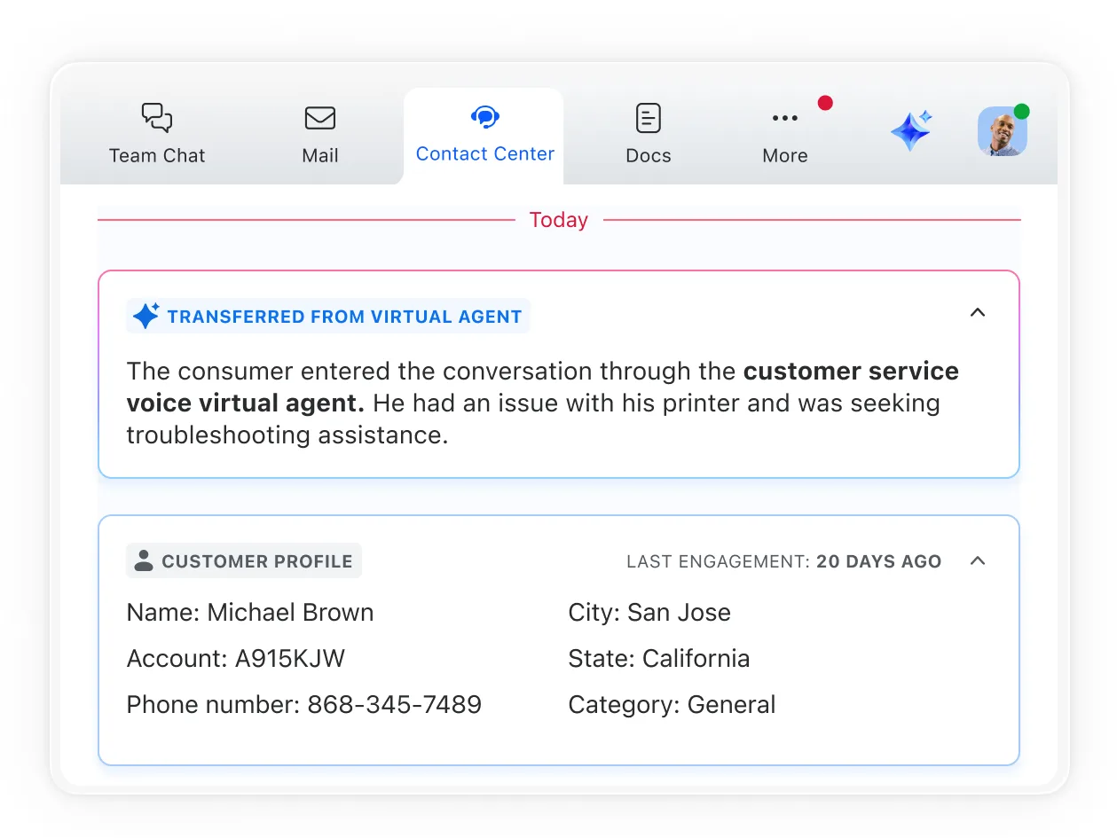Collapse the Transferred From Virtual Agent card

click(978, 313)
